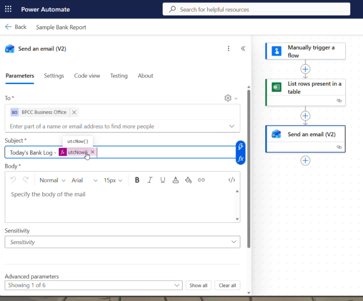Click the manual trigger hand icon

277,51
